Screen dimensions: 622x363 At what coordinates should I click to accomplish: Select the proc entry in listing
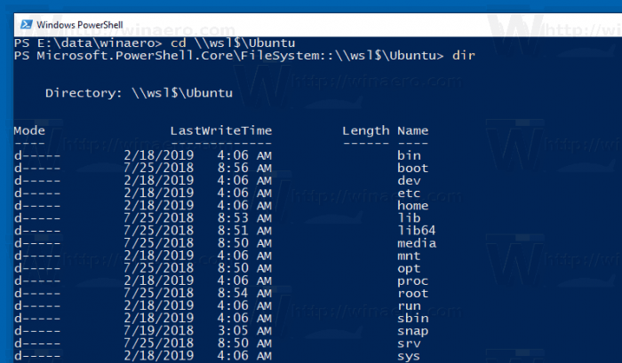(413, 281)
